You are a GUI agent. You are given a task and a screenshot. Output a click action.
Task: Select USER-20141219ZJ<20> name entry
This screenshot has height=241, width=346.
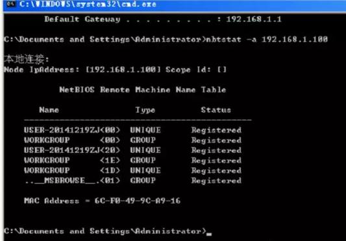point(72,150)
